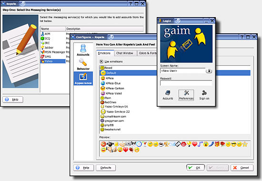The width and height of the screenshot is (262, 181).
Task: Select the Boxed emoticon theme
Action: pos(106,68)
